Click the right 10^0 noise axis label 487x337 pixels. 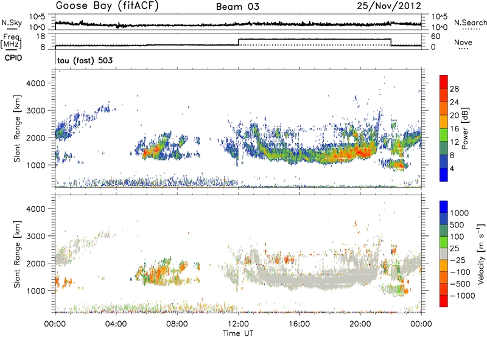439,27
